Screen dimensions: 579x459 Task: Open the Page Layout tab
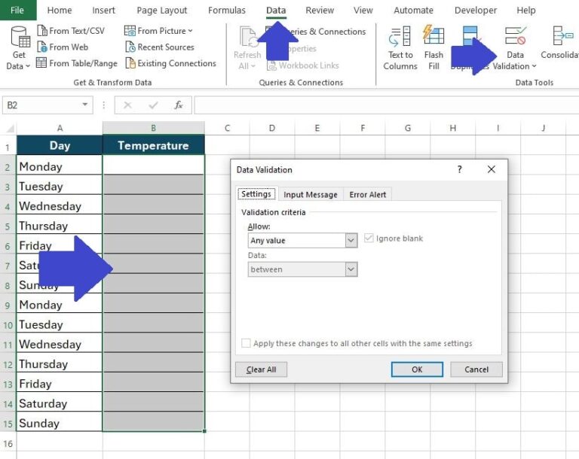pos(162,11)
